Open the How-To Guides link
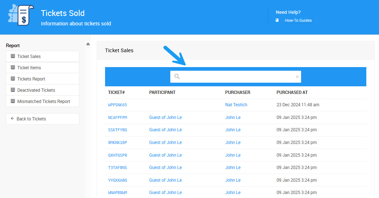 pyautogui.click(x=298, y=20)
